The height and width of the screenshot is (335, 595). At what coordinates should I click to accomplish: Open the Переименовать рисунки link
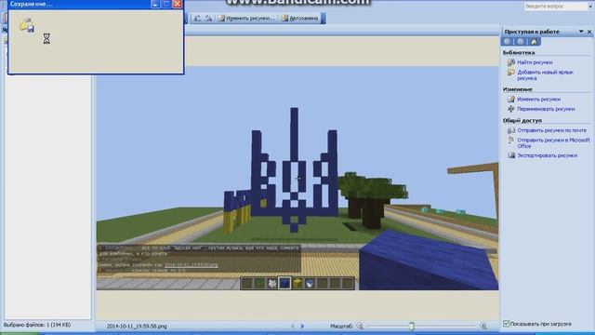pos(546,109)
